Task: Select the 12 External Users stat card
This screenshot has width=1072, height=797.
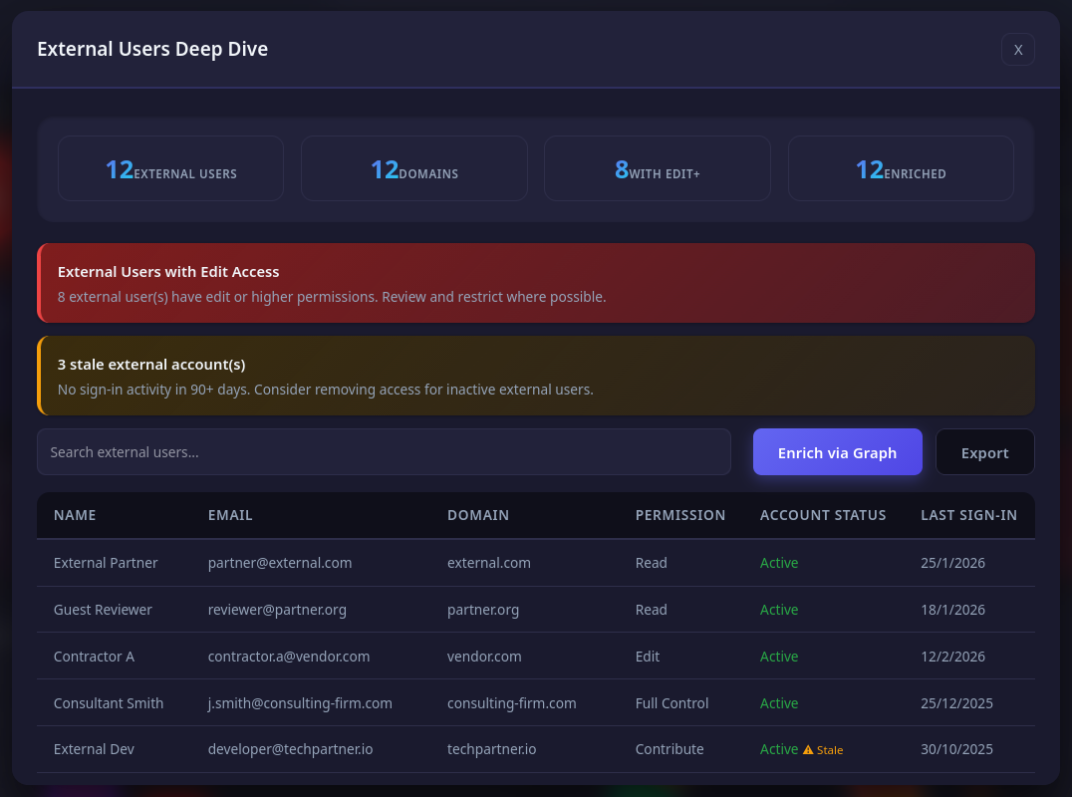Action: click(x=170, y=169)
